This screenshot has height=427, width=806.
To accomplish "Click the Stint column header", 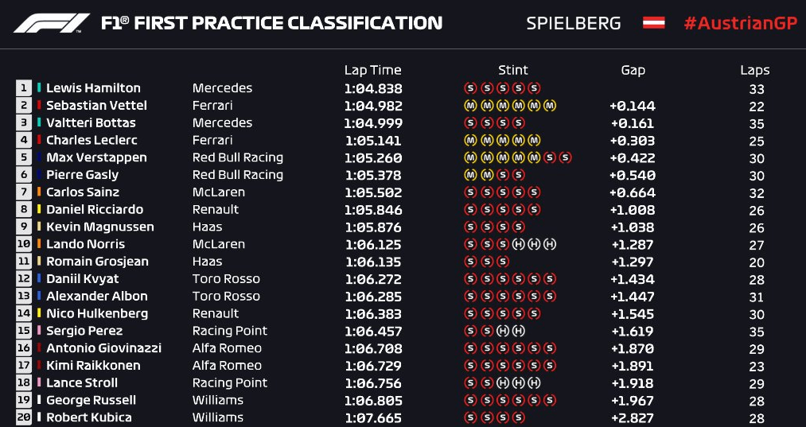I will point(513,71).
